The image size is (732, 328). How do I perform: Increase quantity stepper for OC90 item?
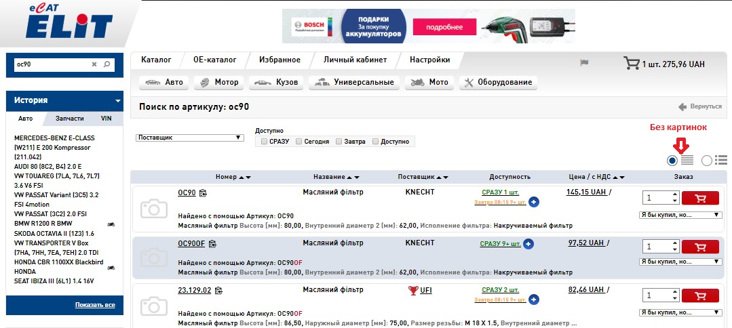point(674,195)
